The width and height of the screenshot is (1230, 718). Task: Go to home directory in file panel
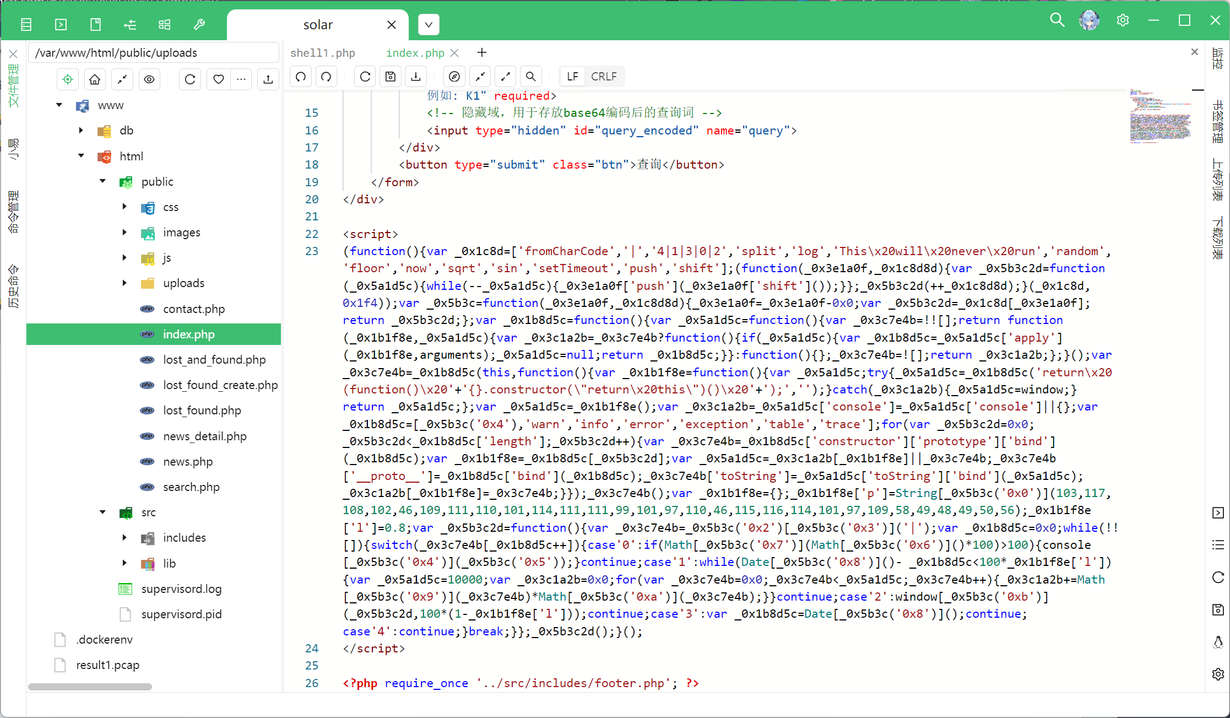click(x=95, y=79)
